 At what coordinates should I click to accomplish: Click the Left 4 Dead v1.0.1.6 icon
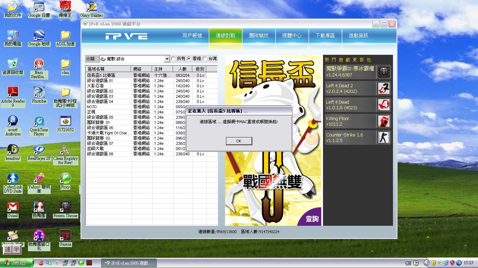point(384,105)
